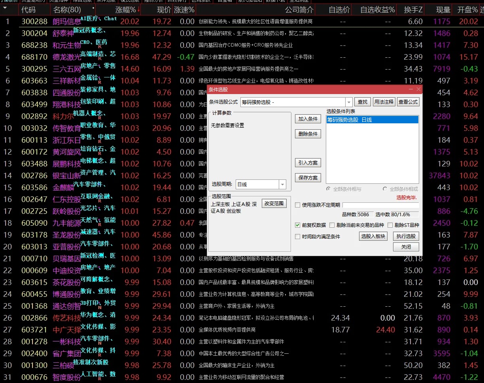The image size is (484, 383).
Task: Close the 条件选股 dialog with X
Action: 418,89
